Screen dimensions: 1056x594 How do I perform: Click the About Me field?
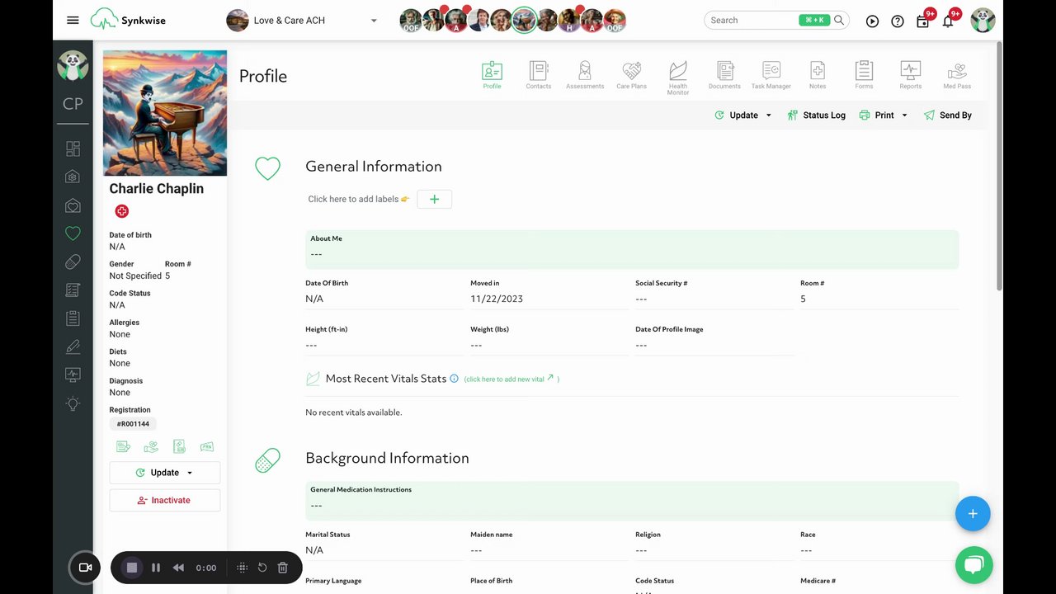point(632,249)
